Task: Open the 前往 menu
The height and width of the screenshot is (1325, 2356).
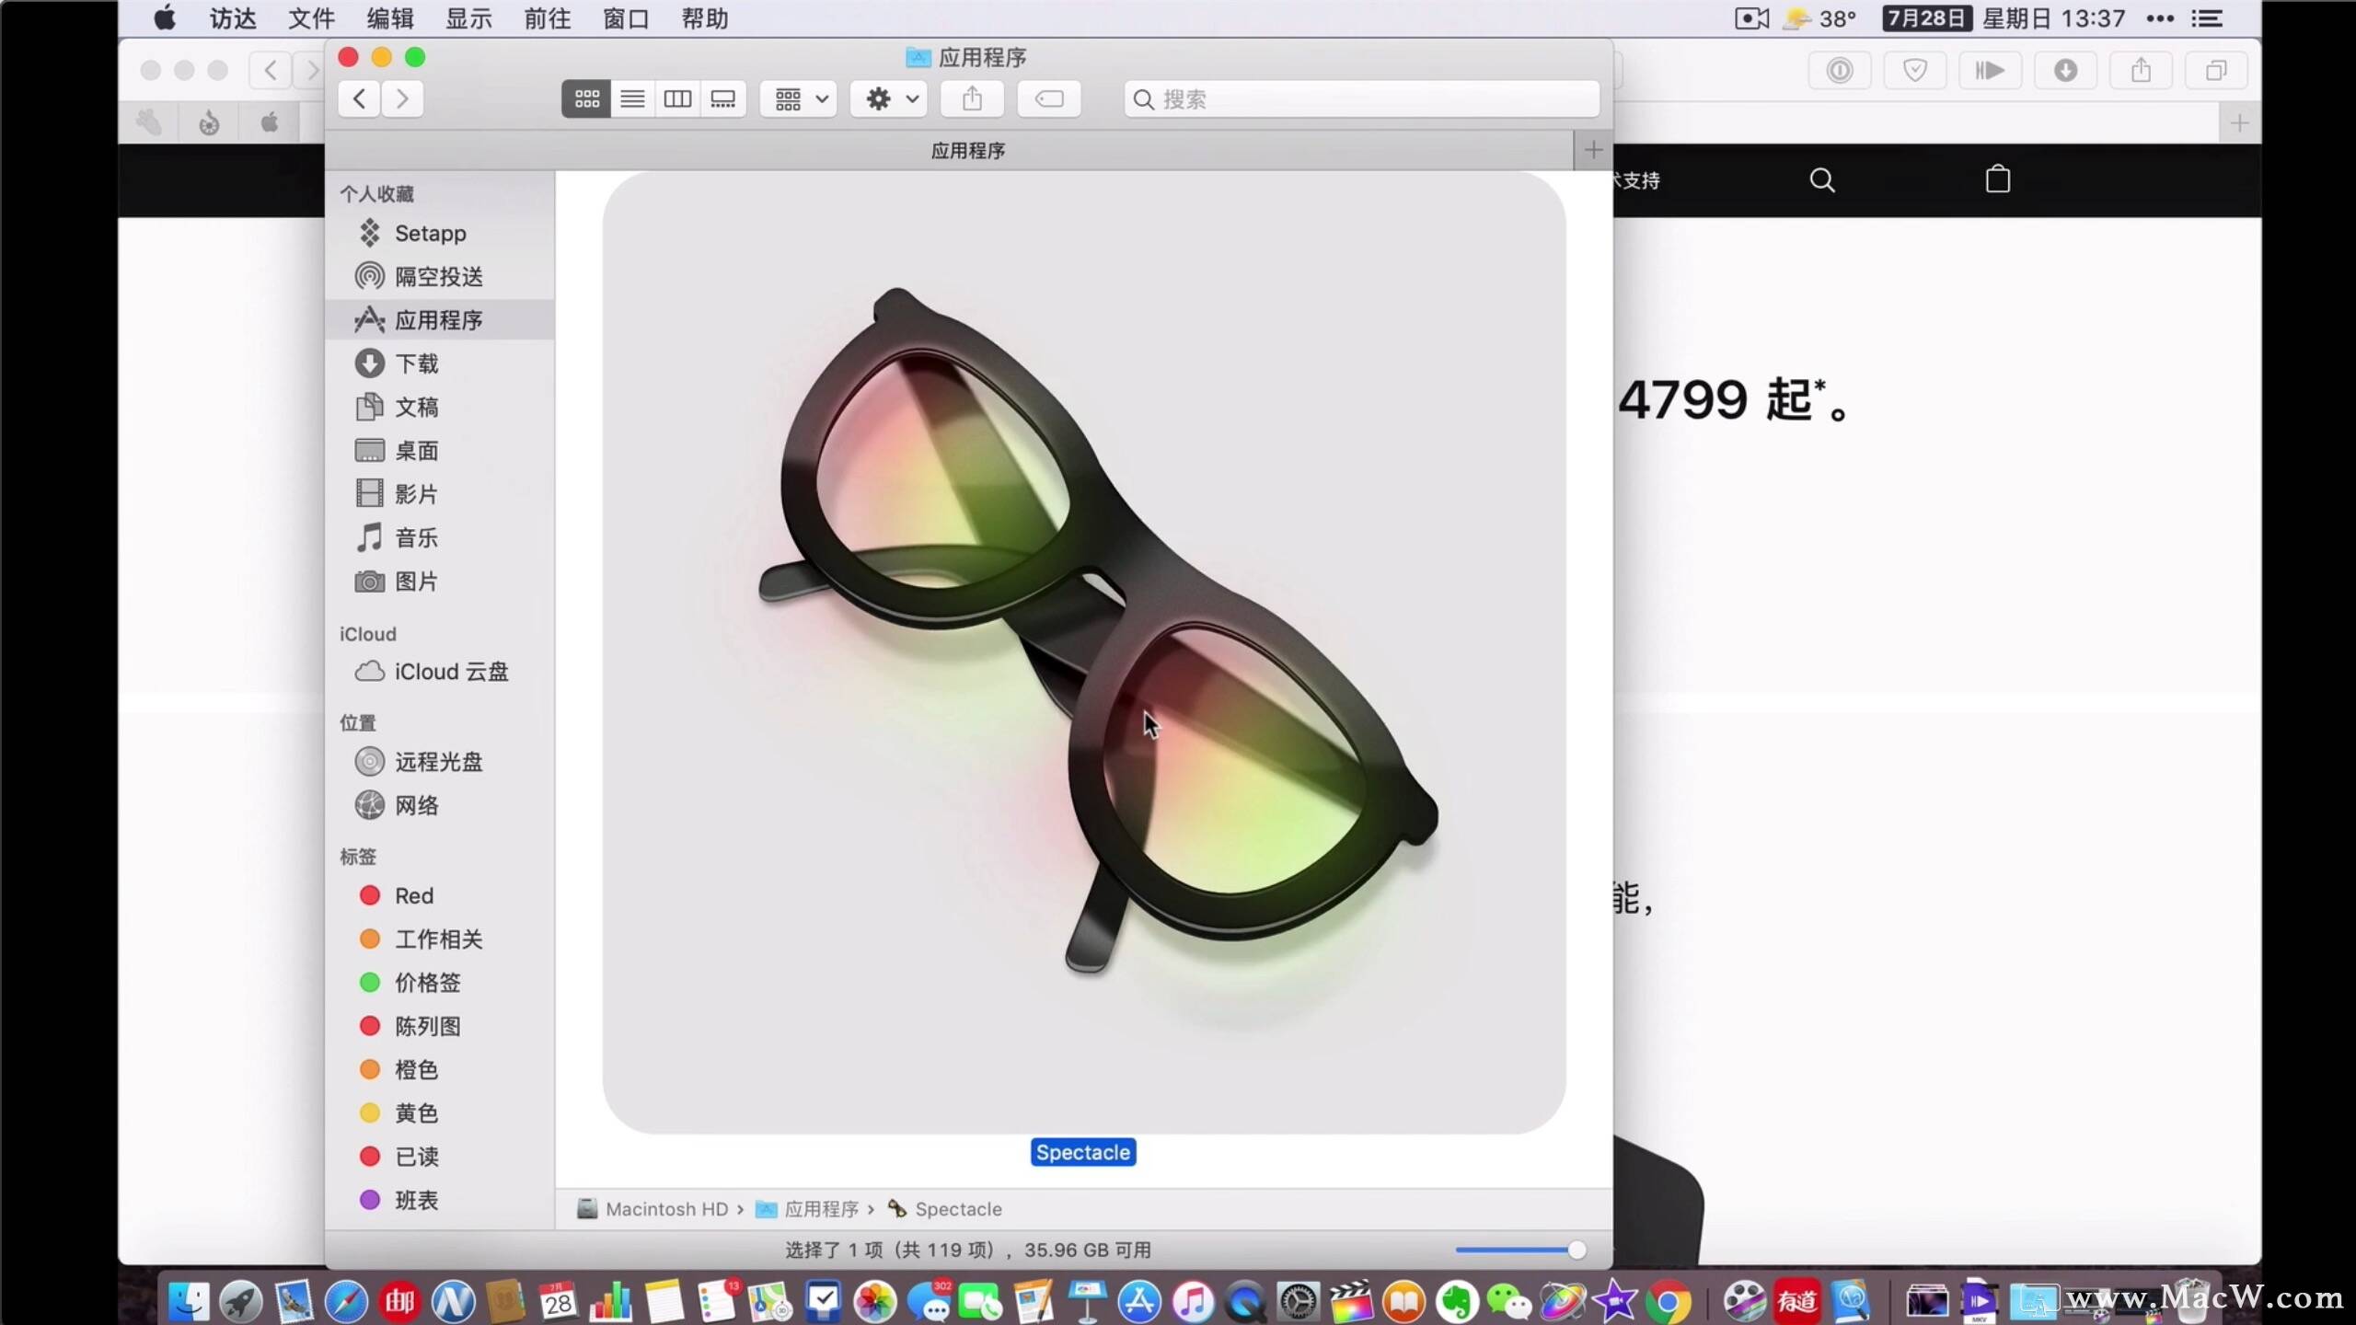Action: tap(548, 18)
